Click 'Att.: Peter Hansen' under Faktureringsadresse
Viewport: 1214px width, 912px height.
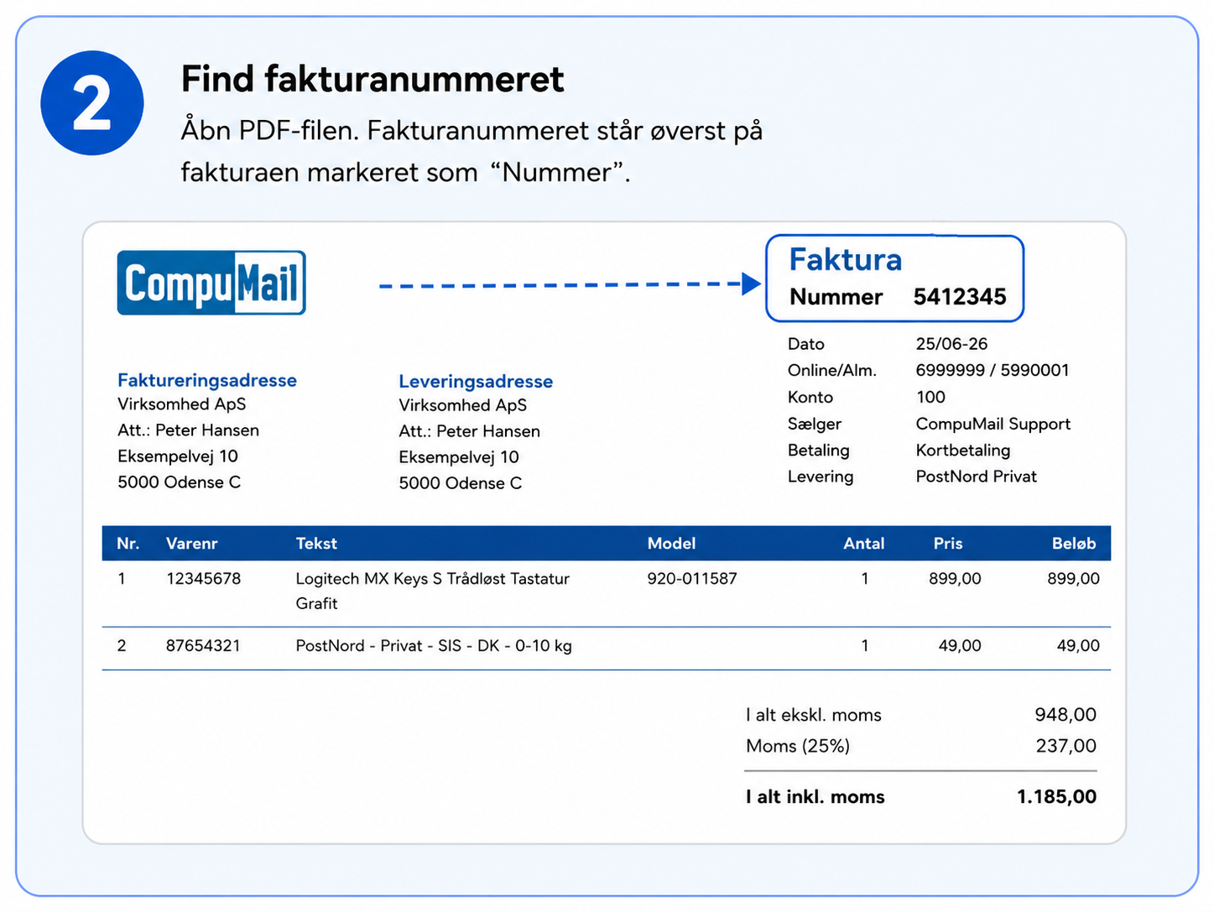(188, 430)
